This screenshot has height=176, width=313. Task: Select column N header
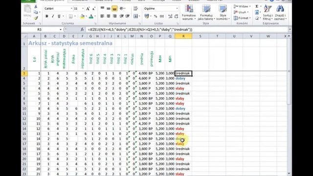[x=141, y=36]
